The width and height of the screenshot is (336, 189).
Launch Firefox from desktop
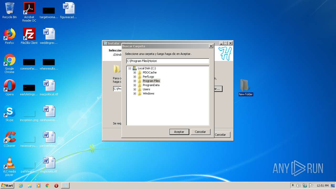(x=9, y=36)
